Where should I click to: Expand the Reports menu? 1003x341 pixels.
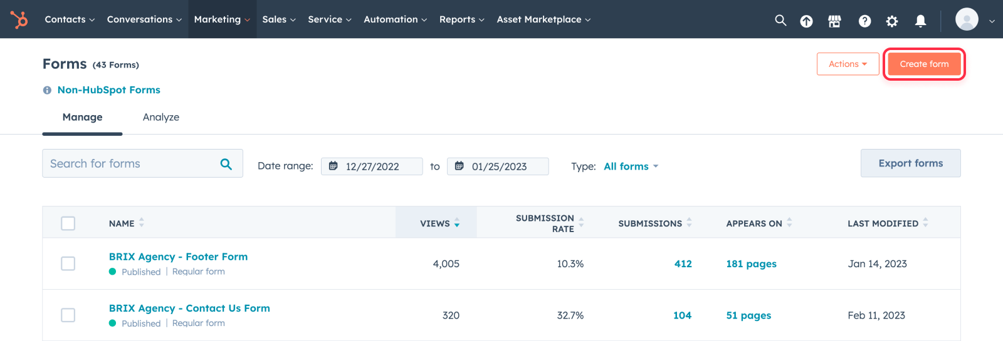click(462, 19)
